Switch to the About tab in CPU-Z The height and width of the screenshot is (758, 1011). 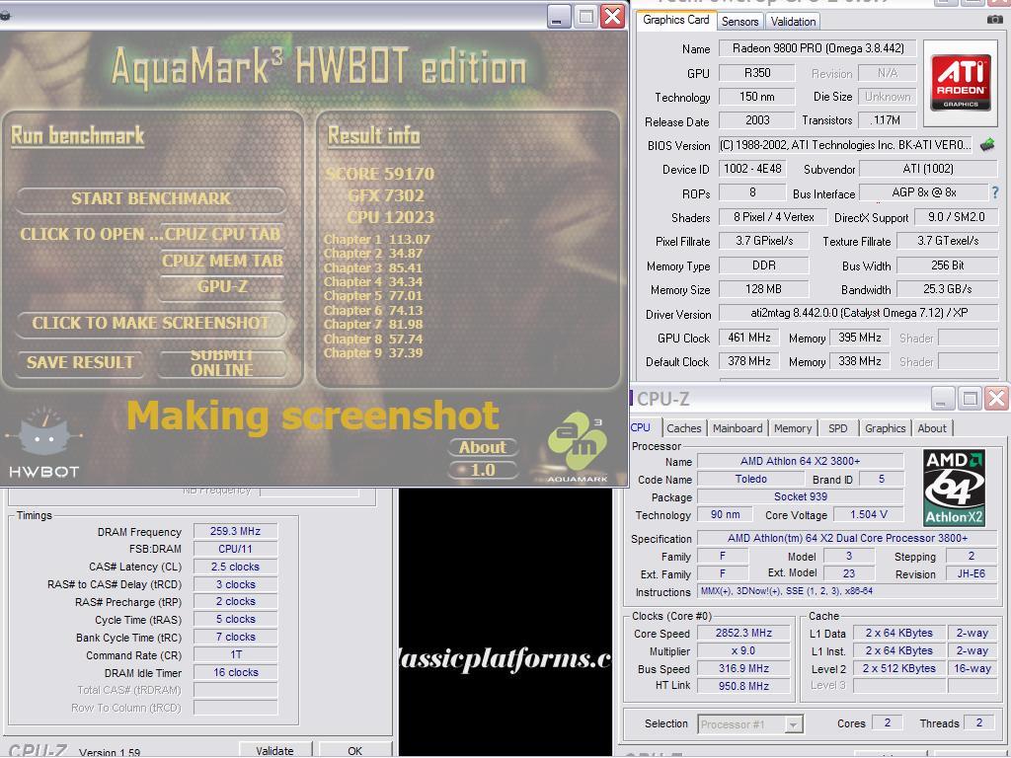point(932,428)
